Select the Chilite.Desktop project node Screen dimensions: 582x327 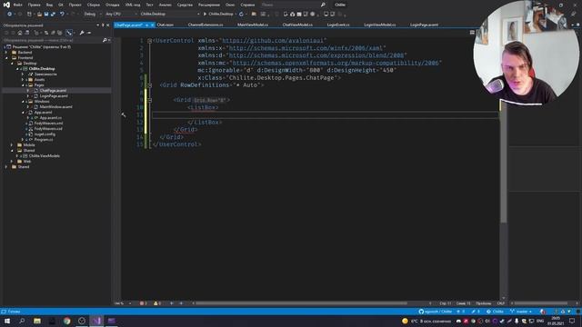pyautogui.click(x=42, y=69)
